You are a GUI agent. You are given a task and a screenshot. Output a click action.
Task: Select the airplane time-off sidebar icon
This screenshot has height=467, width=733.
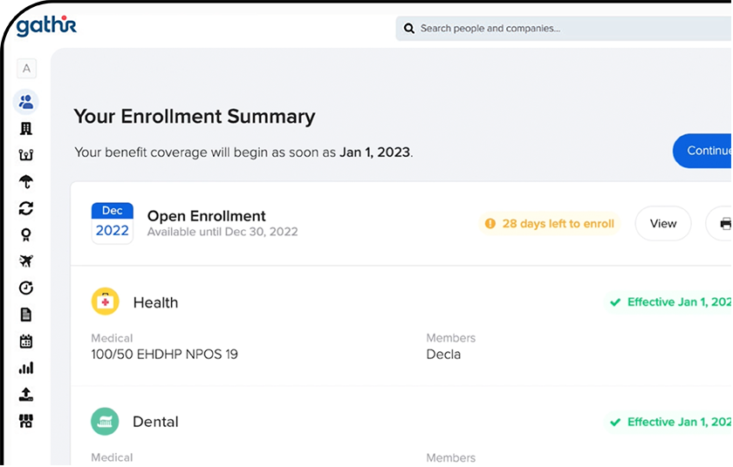(x=26, y=261)
